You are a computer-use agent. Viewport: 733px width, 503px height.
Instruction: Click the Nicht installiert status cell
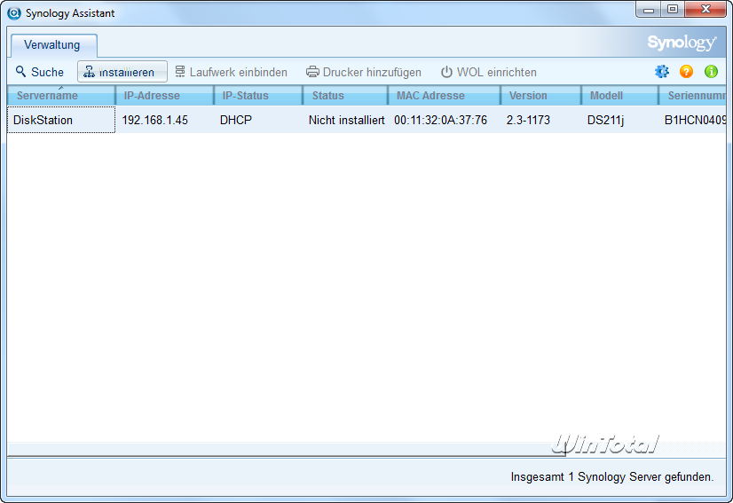[x=346, y=120]
